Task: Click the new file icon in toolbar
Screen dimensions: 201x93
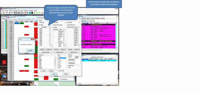Action: click(2, 13)
